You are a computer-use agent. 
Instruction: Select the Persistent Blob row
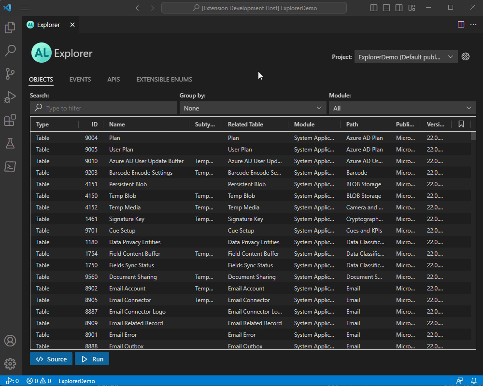pyautogui.click(x=250, y=184)
